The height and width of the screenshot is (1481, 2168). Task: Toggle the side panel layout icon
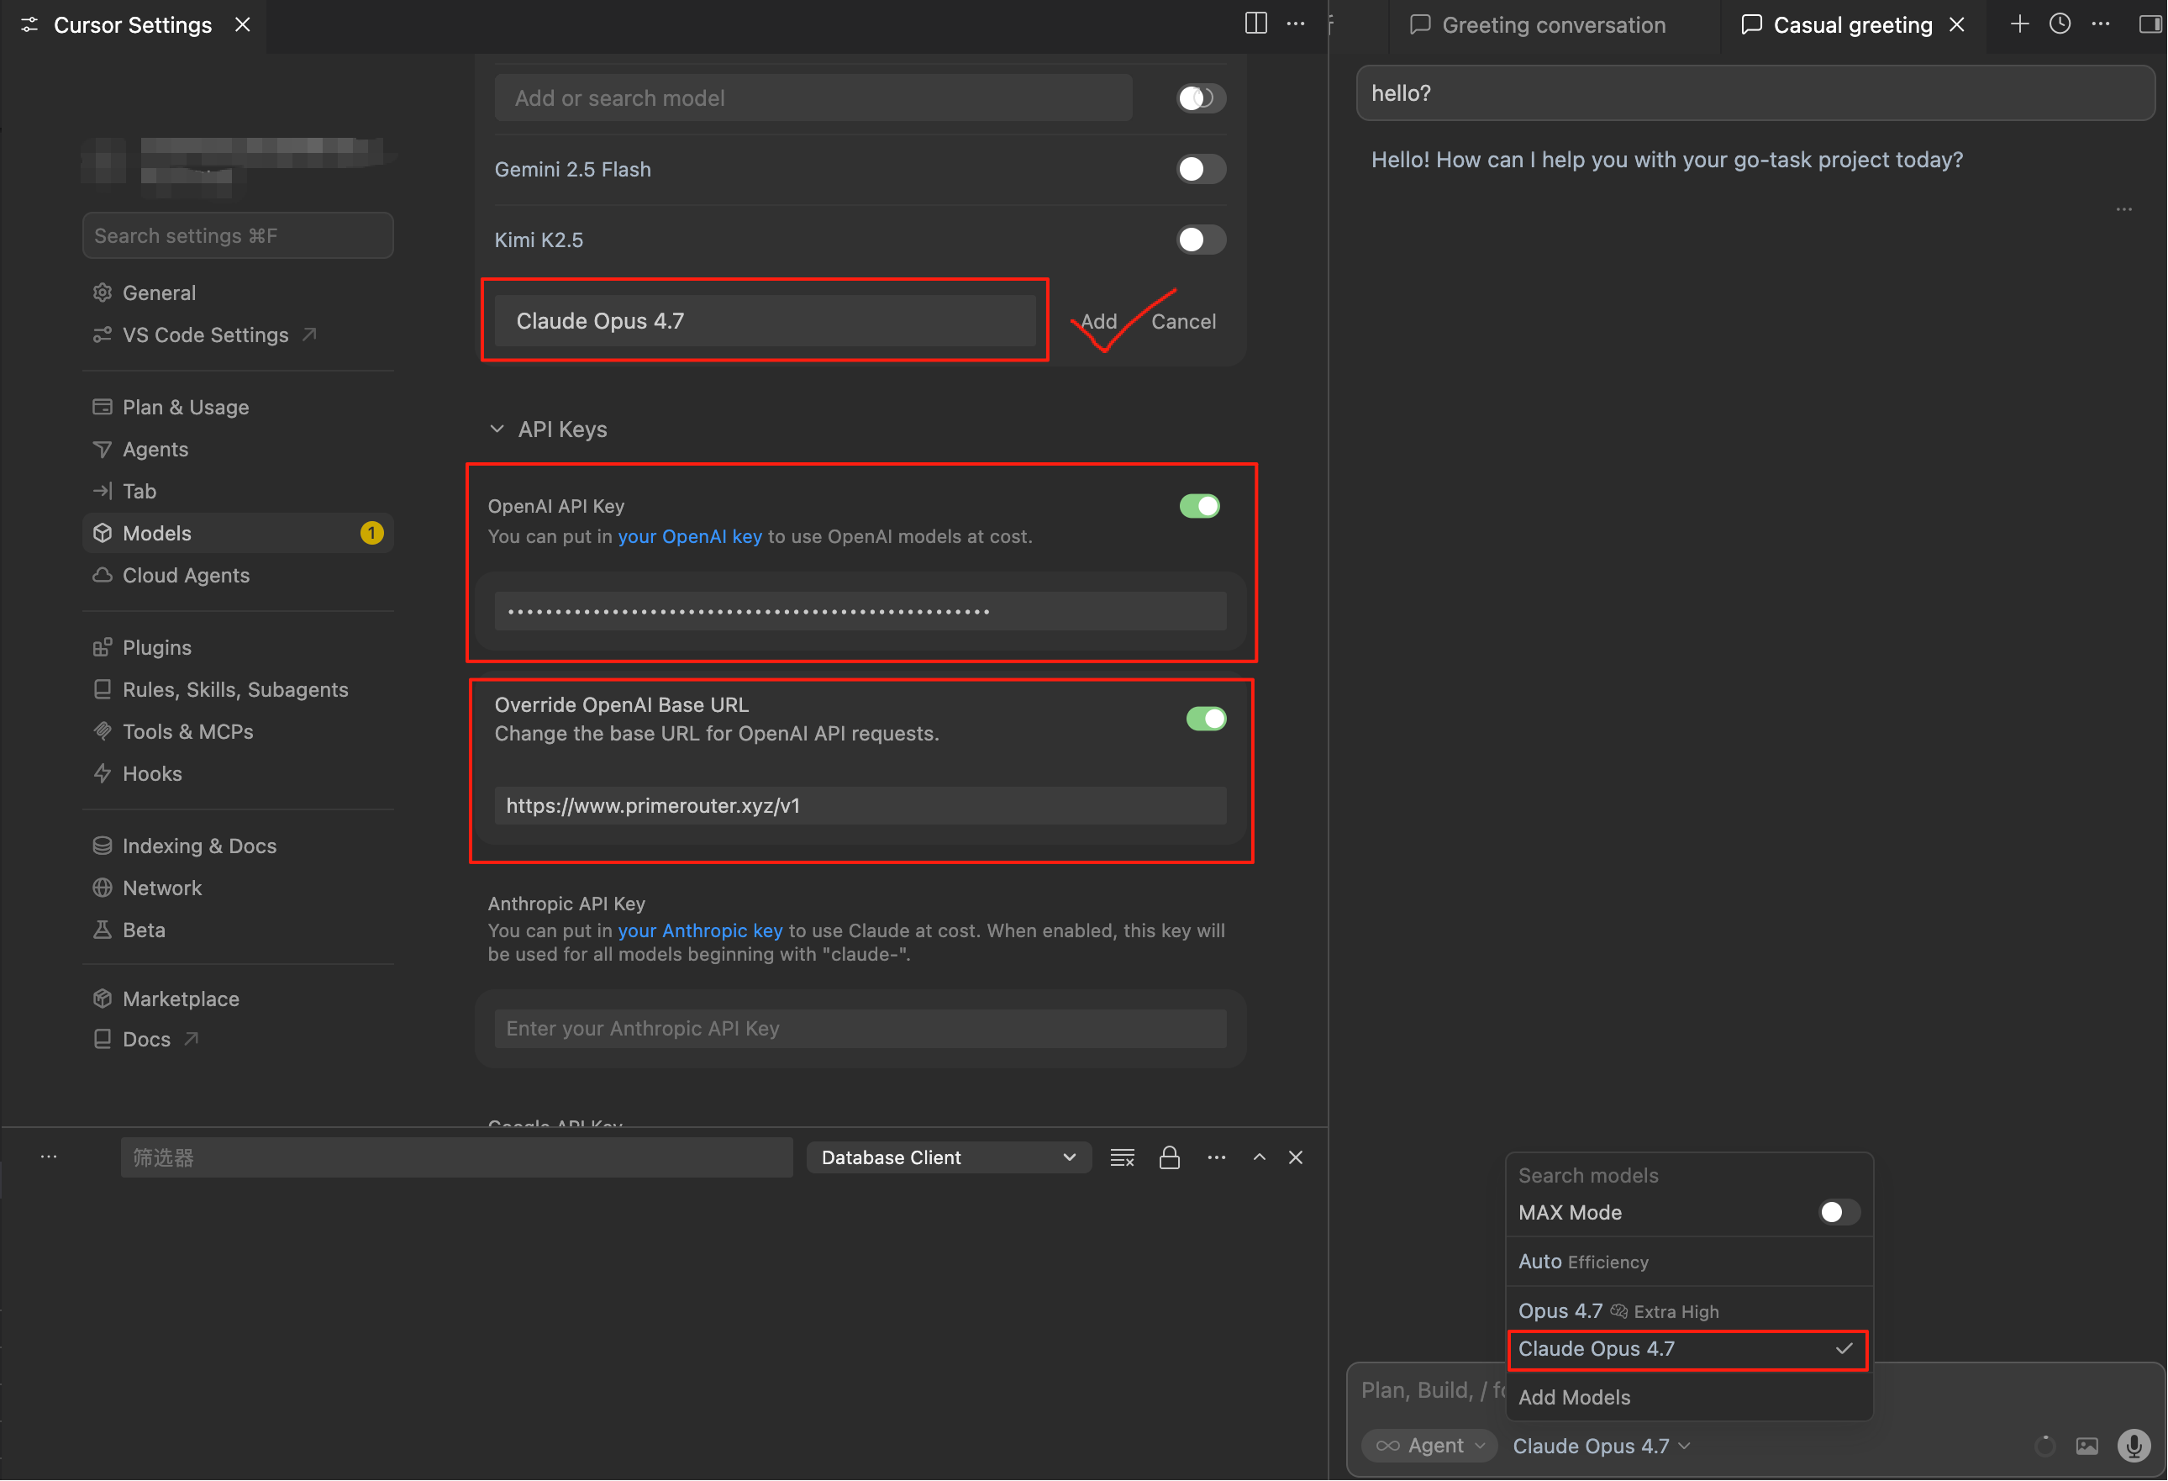click(2150, 24)
